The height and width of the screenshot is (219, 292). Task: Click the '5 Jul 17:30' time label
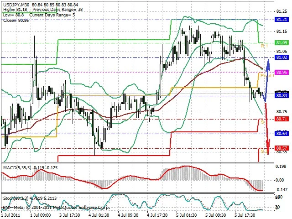pyautogui.click(x=245, y=215)
